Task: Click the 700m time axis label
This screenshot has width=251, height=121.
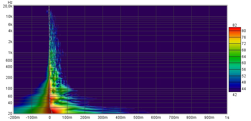Action: coord(174,118)
